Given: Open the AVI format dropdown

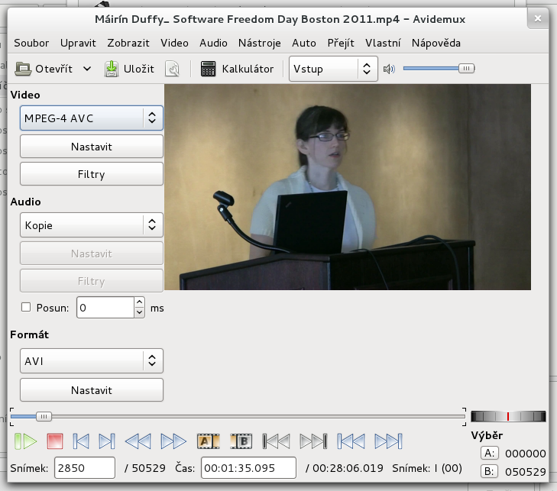Looking at the screenshot, I should click(x=91, y=360).
